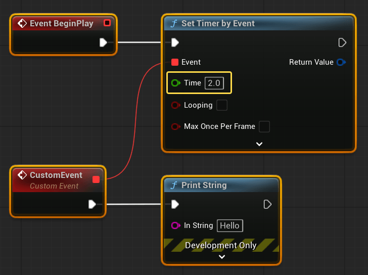Click the magenta In String pin

click(x=175, y=225)
